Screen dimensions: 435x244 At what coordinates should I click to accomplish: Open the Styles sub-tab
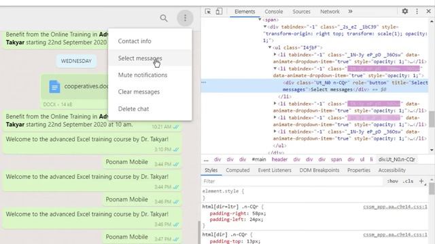[211, 170]
